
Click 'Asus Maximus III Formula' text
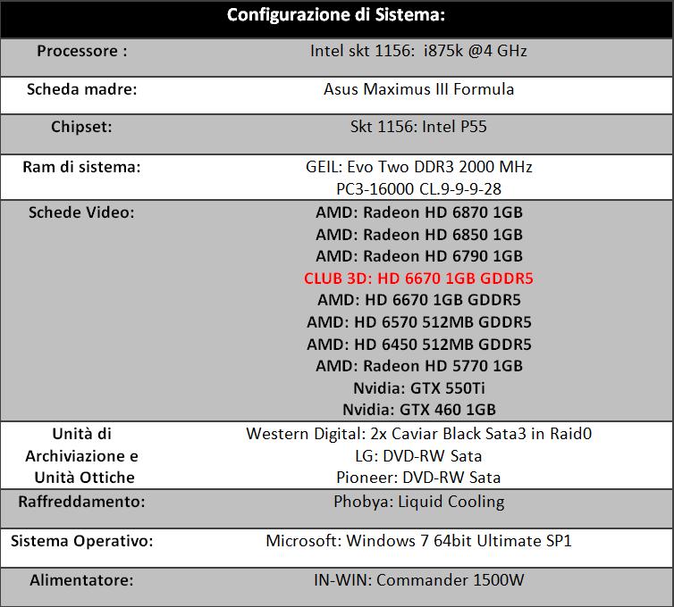point(418,89)
